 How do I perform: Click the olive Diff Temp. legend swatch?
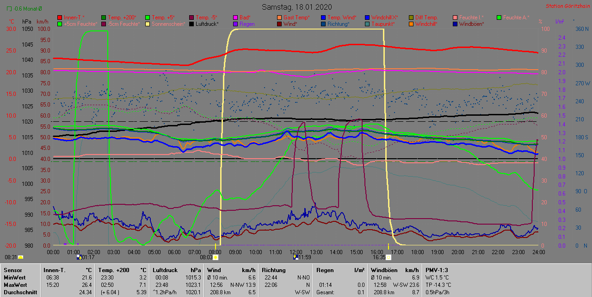point(411,18)
